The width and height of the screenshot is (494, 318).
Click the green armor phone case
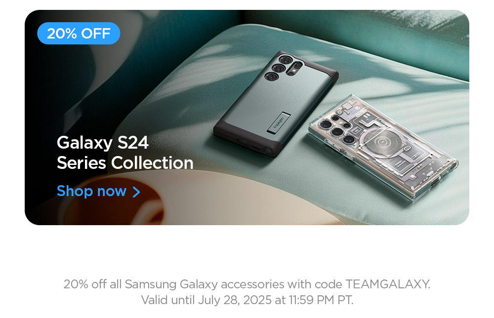pyautogui.click(x=276, y=103)
